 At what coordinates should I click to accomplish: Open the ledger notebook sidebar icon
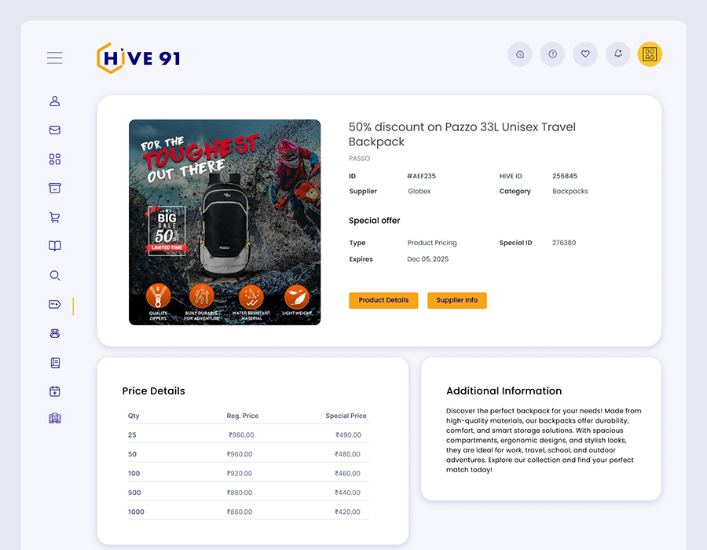(55, 362)
